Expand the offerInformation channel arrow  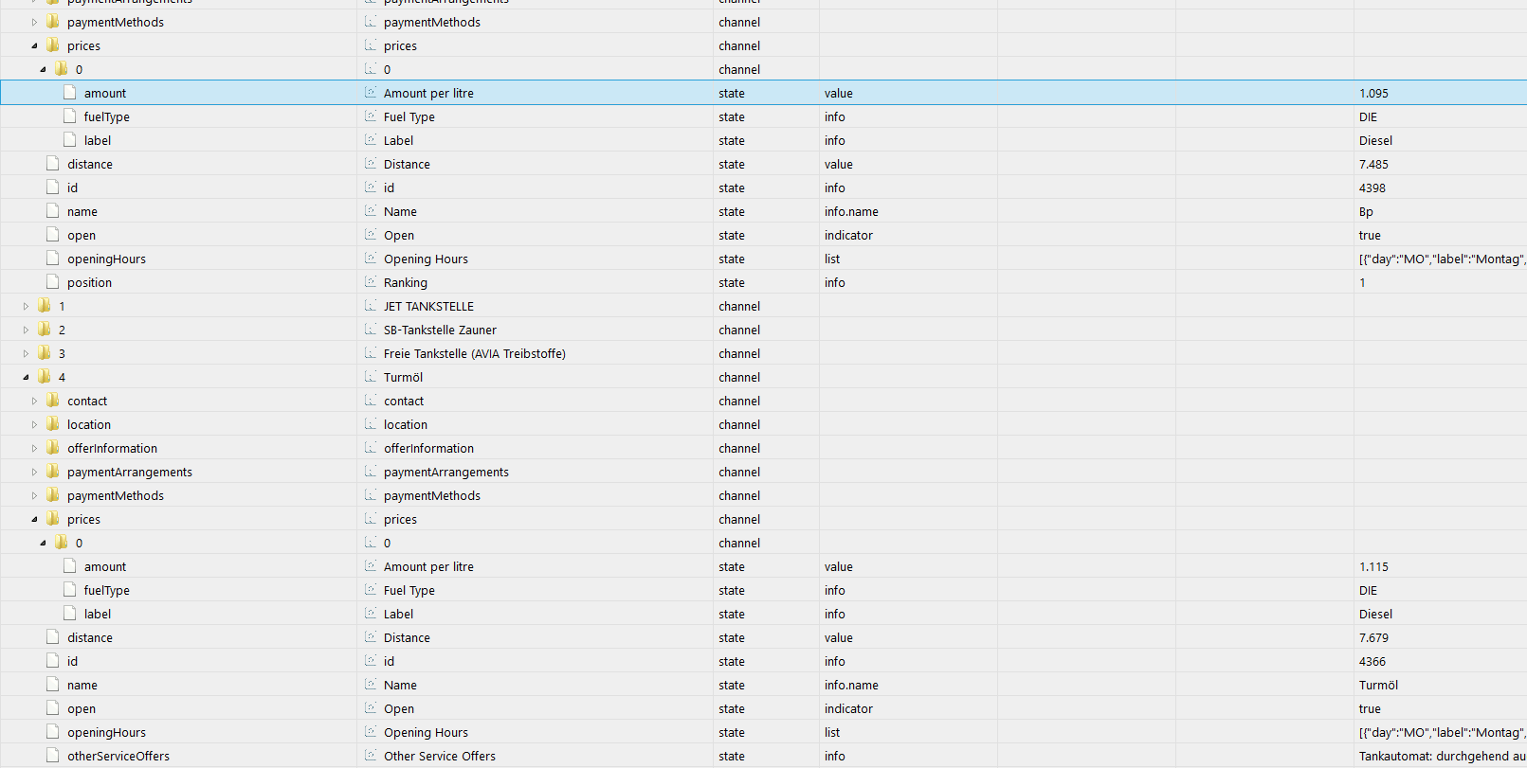click(x=34, y=448)
